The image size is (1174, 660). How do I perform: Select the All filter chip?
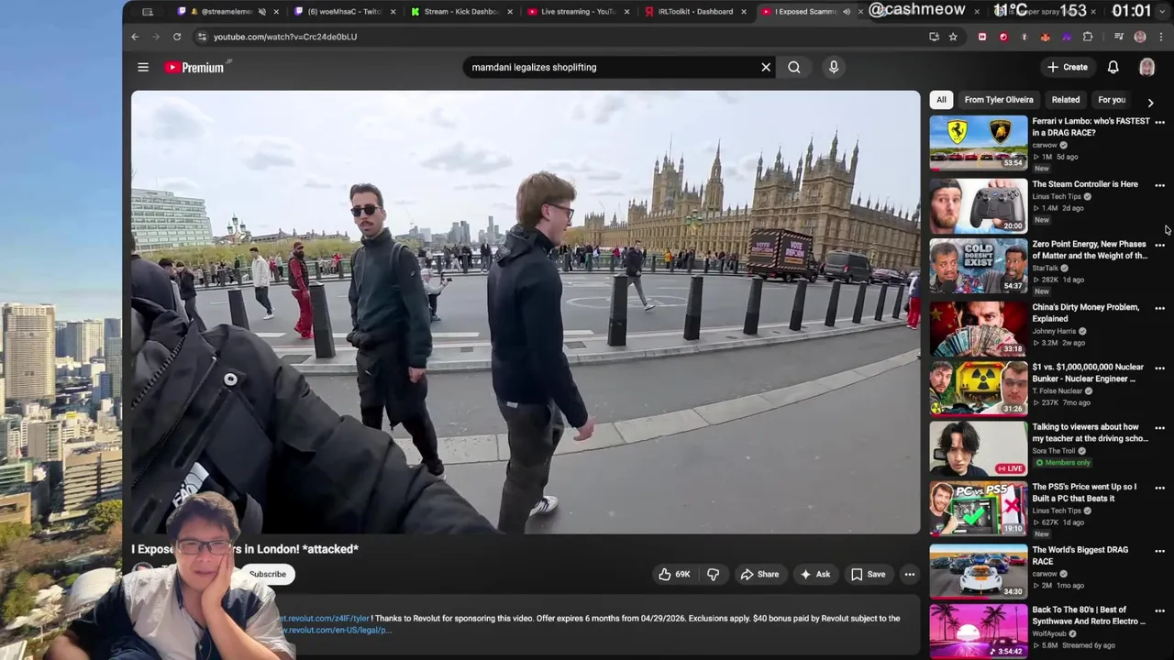pos(941,99)
